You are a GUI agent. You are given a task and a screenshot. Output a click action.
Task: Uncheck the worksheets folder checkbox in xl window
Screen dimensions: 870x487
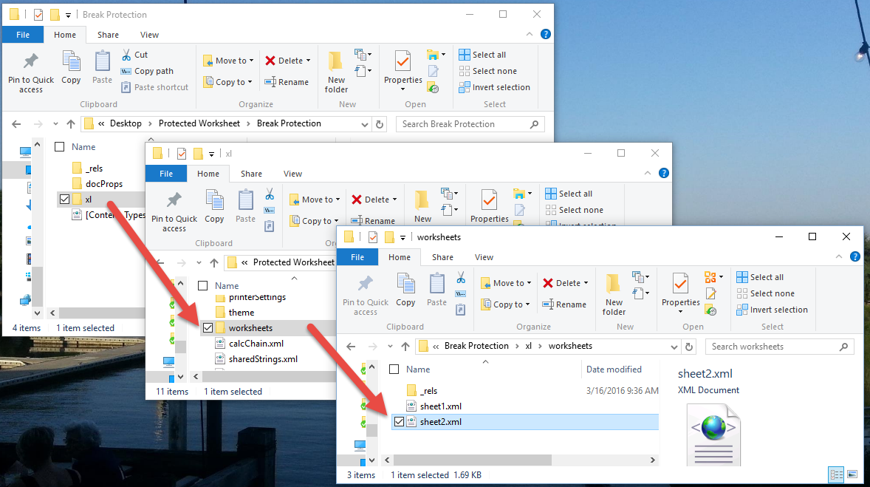coord(208,328)
